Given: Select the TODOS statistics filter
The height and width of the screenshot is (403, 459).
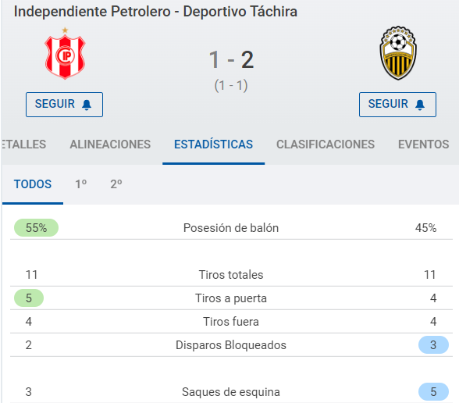Looking at the screenshot, I should [x=33, y=184].
